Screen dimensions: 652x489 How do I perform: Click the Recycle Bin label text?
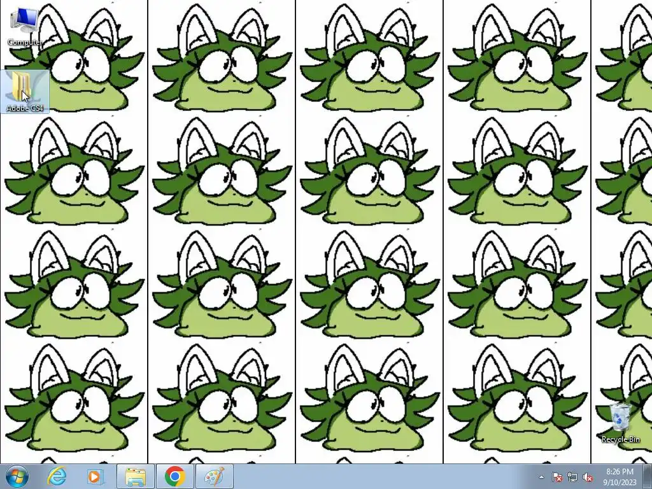[x=620, y=439]
